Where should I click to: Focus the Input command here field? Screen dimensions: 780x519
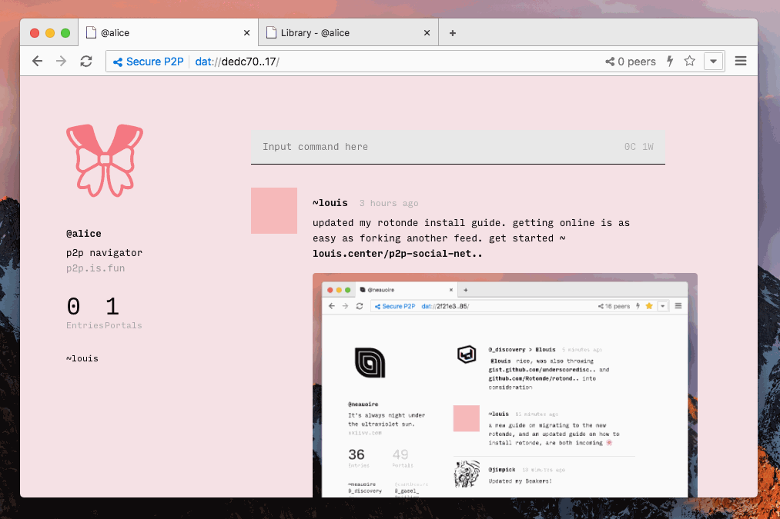(457, 147)
